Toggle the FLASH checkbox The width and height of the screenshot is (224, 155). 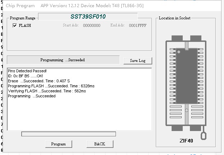click(15, 25)
